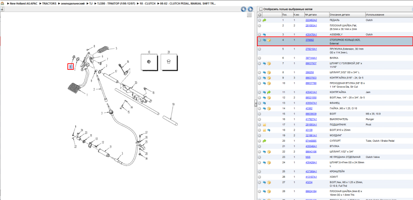The width and height of the screenshot is (413, 200).
Task: Click package icon in ШПЛИНТ 1/32 row
Action: pos(269,152)
